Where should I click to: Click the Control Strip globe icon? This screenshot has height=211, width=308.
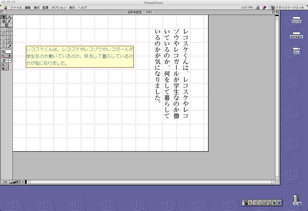point(279,203)
